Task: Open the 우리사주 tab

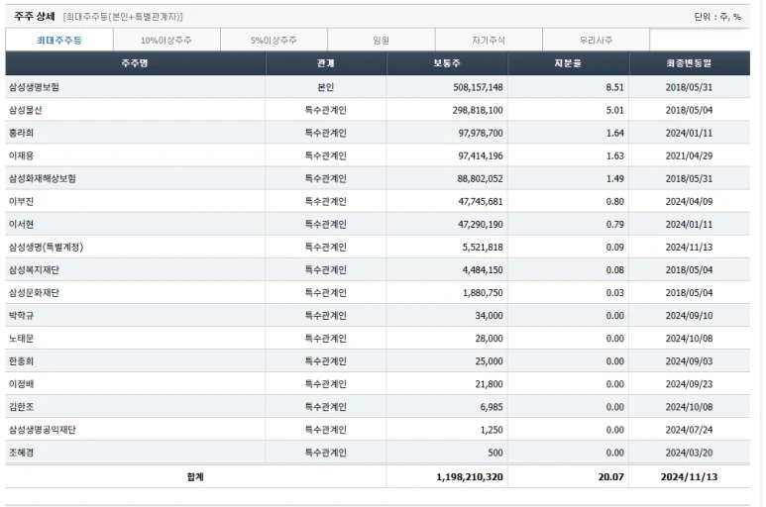Action: click(596, 40)
